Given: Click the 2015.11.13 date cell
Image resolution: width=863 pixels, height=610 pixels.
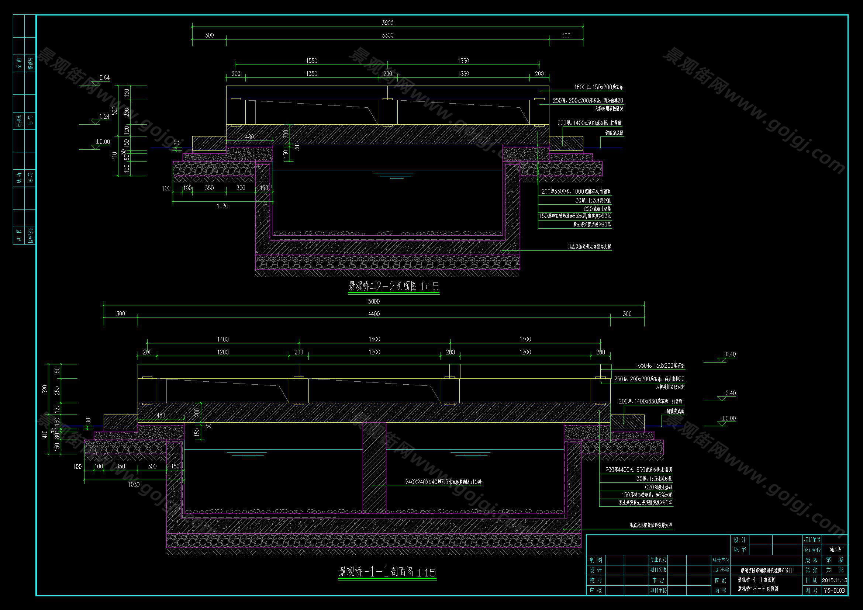Looking at the screenshot, I should click(x=834, y=580).
